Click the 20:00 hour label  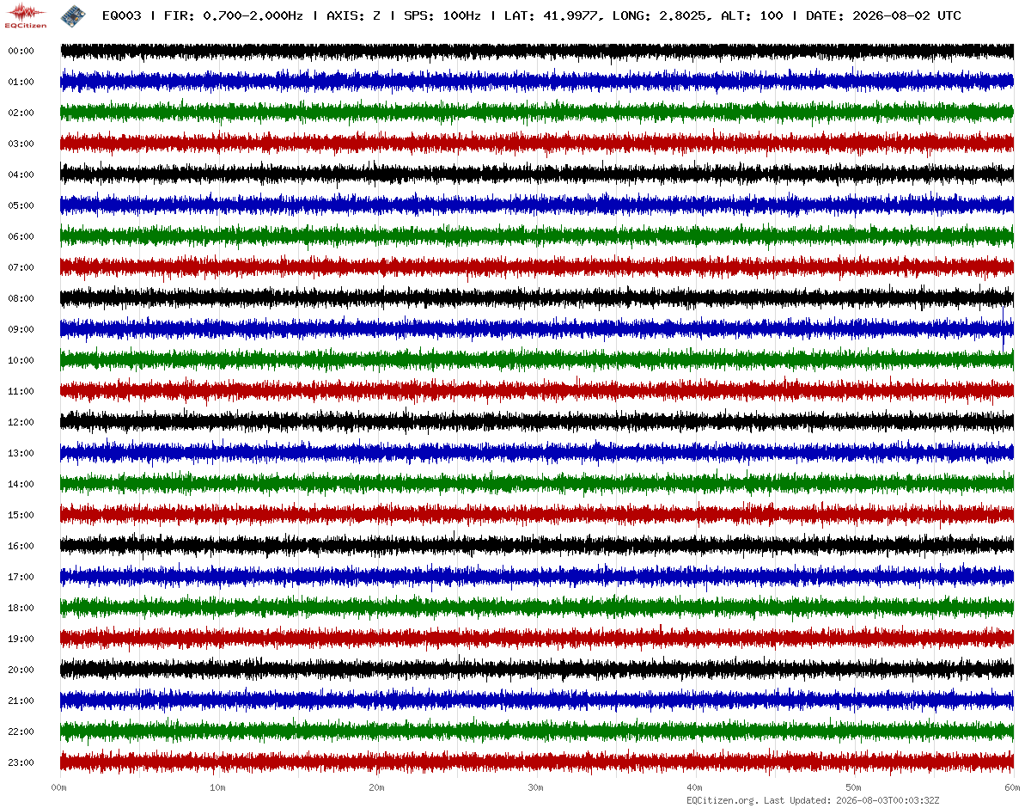(x=21, y=670)
